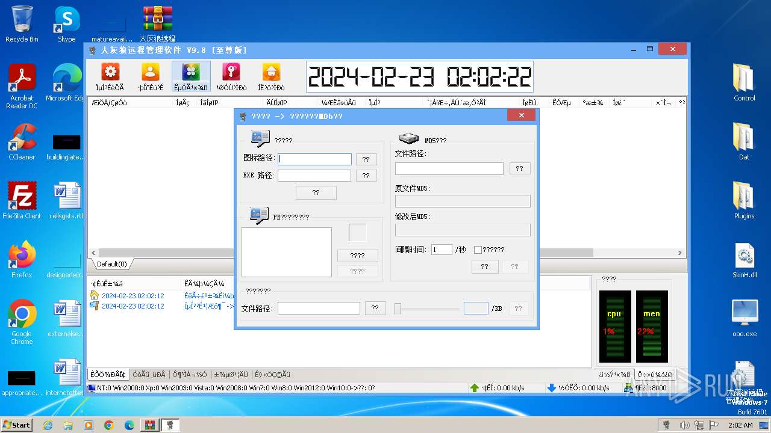Select the third bottom tab
771x433 pixels.
point(189,374)
